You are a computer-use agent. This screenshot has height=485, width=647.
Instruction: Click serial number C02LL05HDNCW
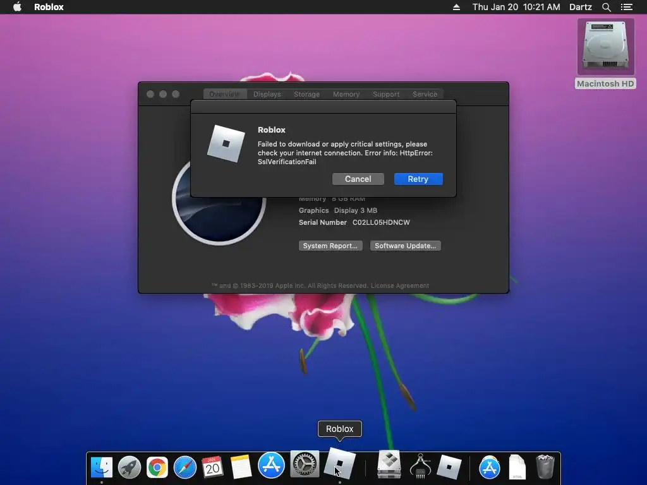tap(381, 222)
